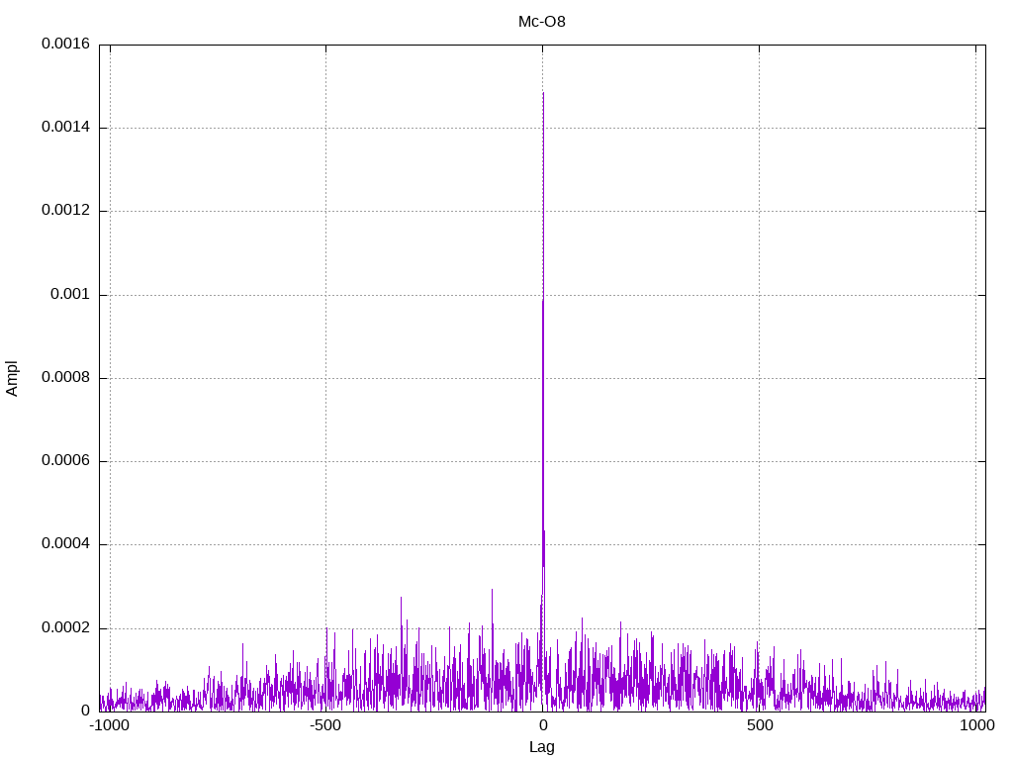Click the 0.0002 y-axis tick label
Screen dimensions: 1013x760
tap(65, 628)
